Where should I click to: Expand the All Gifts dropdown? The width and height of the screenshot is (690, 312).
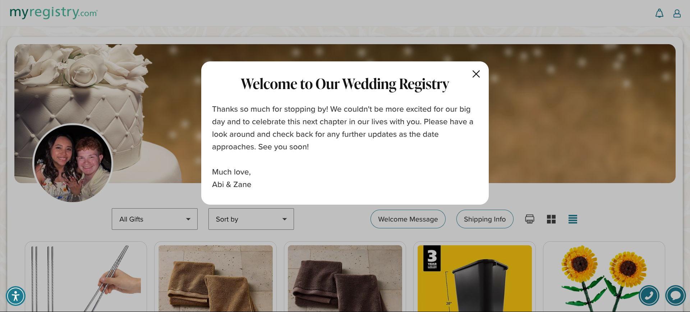point(155,219)
